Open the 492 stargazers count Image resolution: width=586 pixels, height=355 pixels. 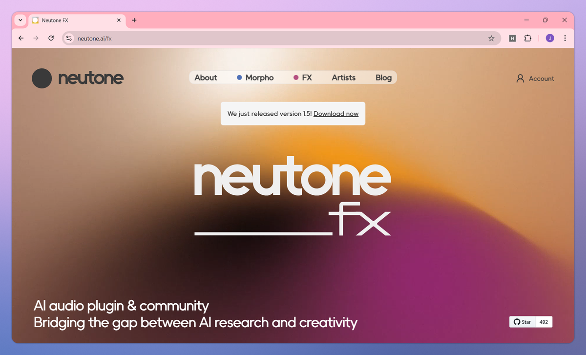click(544, 322)
